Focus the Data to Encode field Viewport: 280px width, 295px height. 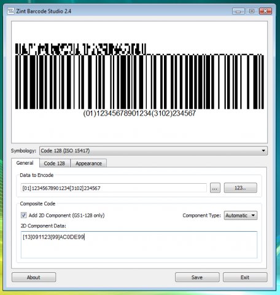coord(114,188)
